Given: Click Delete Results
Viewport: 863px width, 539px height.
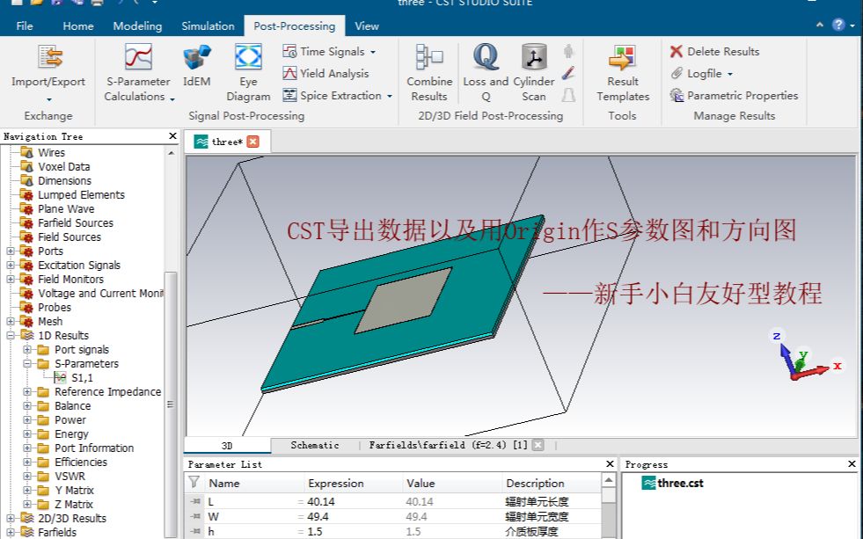Looking at the screenshot, I should tap(714, 52).
